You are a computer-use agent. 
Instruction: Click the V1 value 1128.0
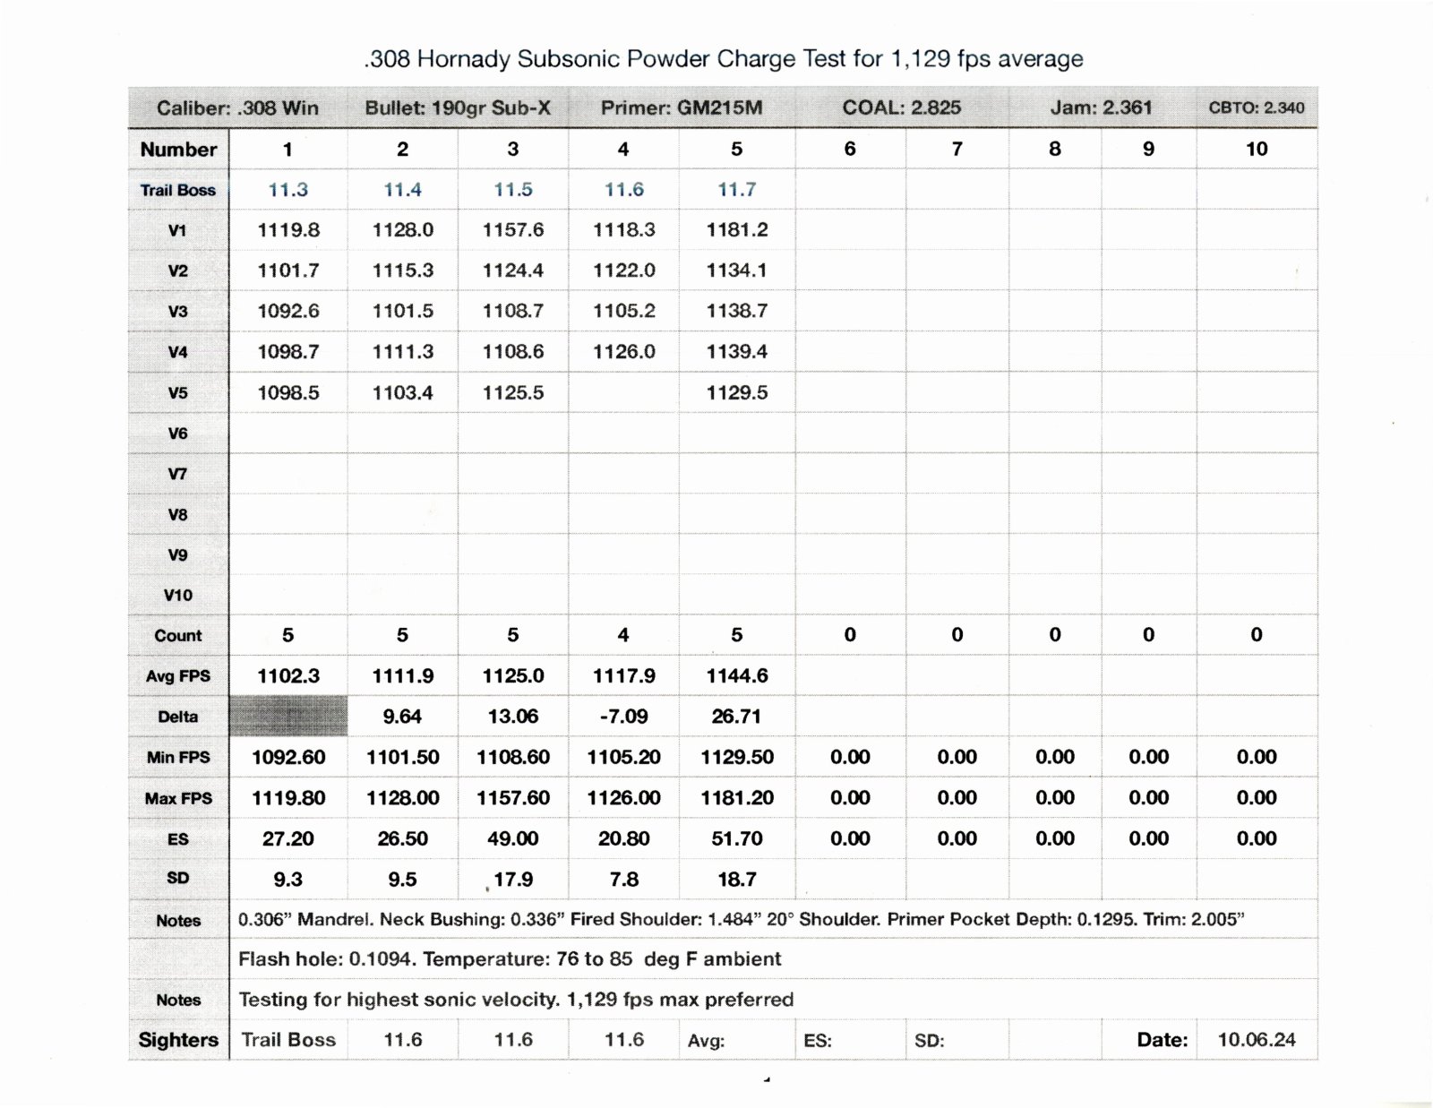pos(403,230)
